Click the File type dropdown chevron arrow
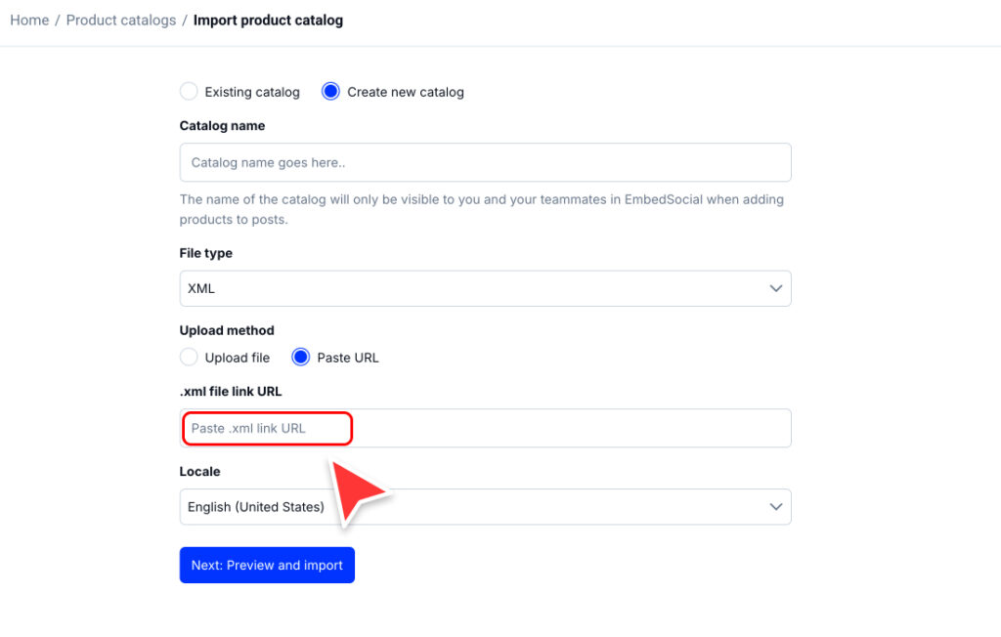This screenshot has width=1001, height=637. tap(776, 289)
